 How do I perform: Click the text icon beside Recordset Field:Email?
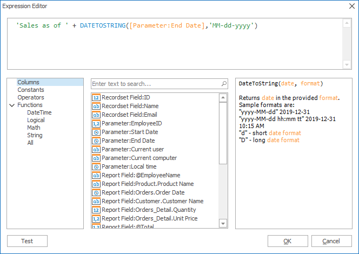tap(96, 115)
